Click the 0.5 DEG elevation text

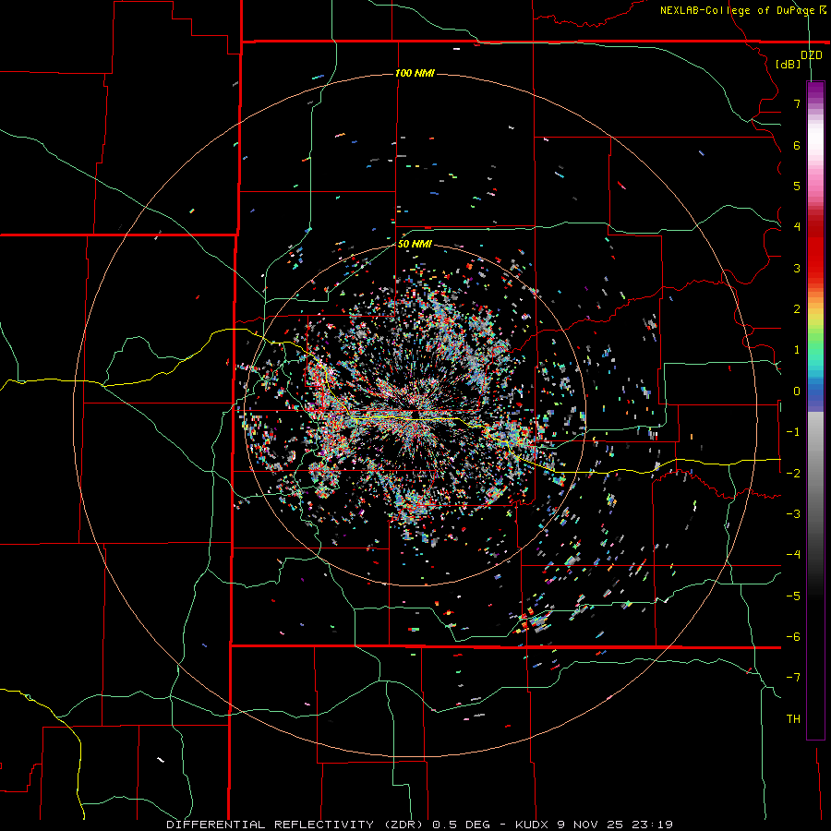tap(461, 825)
